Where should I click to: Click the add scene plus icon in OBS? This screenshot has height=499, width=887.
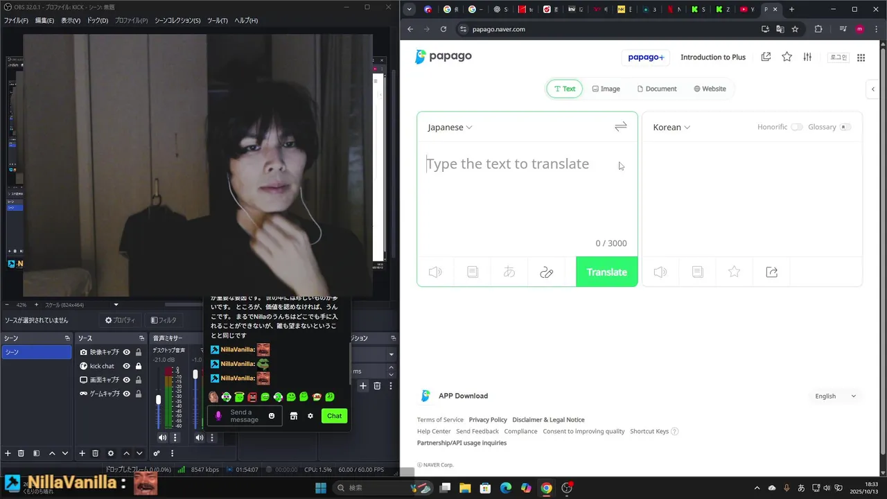click(8, 453)
